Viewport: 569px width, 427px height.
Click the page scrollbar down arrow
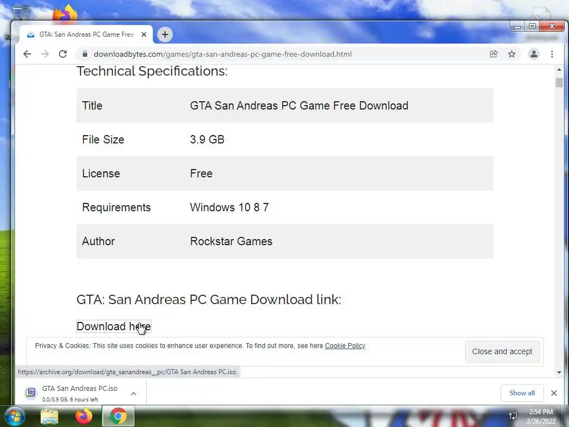559,372
